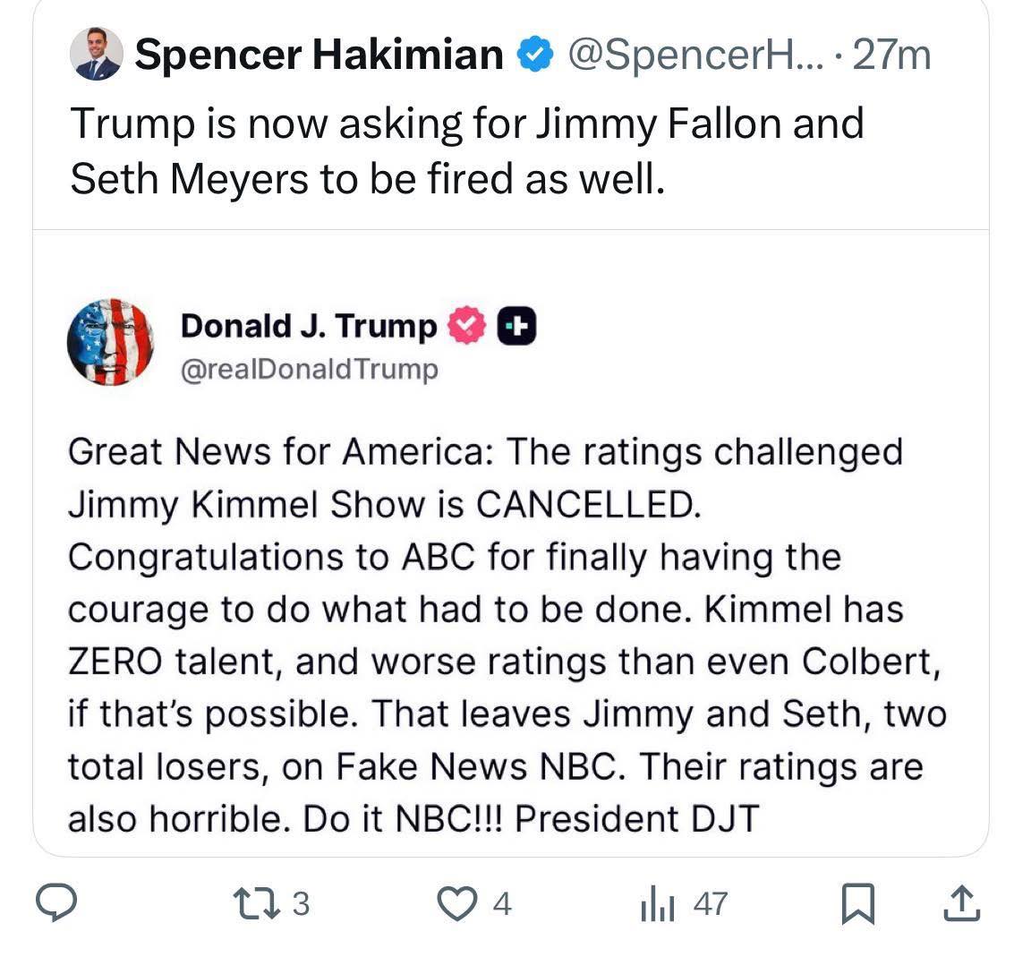Click the black square affiliate badge next to Trump's name
This screenshot has height=957, width=1014.
click(x=516, y=325)
